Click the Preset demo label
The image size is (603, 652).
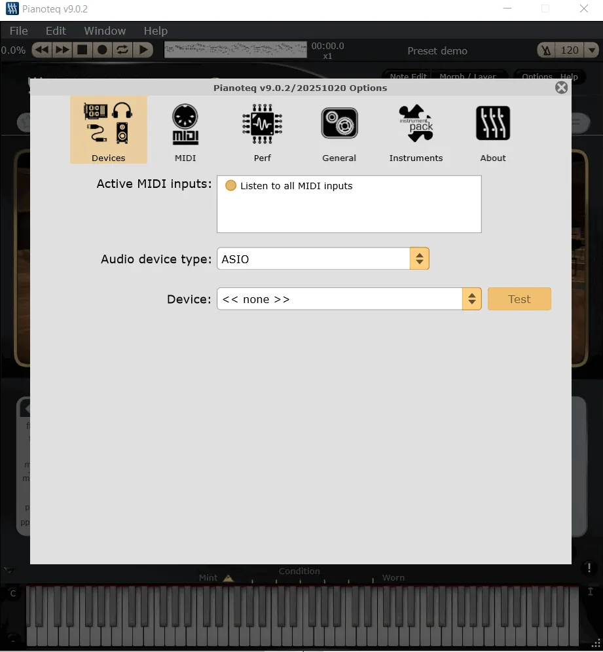437,50
